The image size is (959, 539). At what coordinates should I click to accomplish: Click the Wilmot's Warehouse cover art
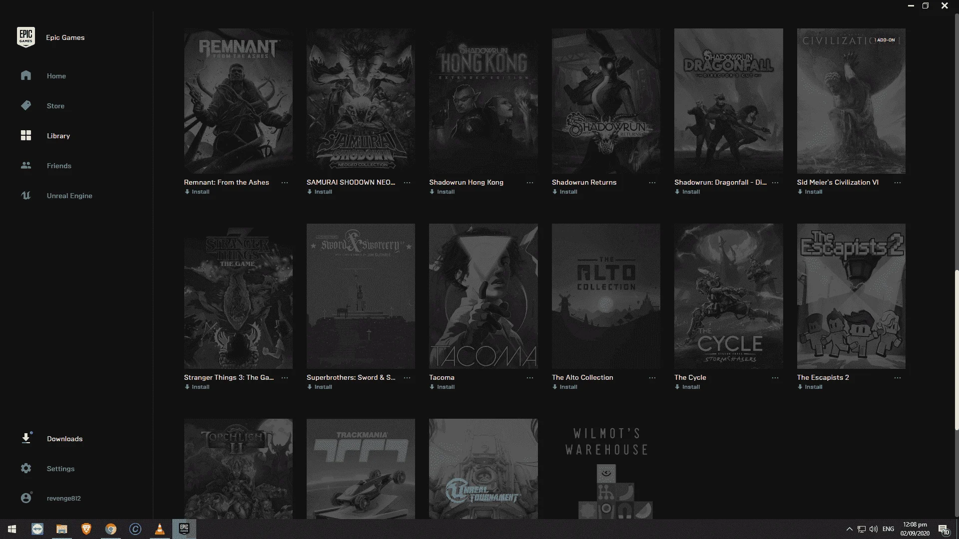coord(606,469)
